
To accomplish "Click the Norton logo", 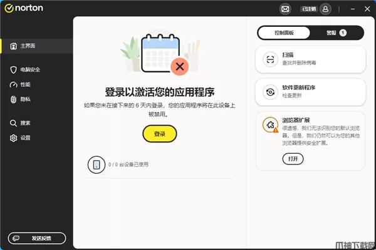I will click(x=24, y=8).
